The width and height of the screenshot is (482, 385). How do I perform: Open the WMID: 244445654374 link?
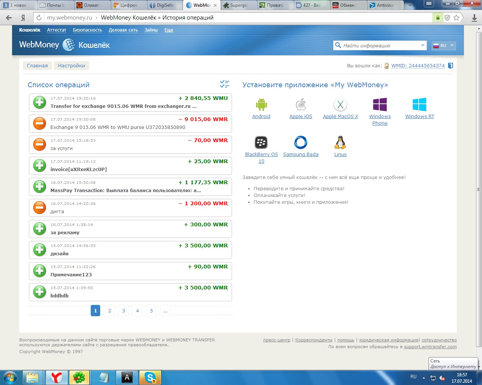[x=418, y=66]
